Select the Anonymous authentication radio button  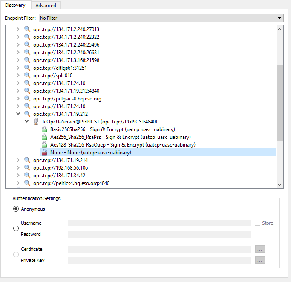click(16, 209)
